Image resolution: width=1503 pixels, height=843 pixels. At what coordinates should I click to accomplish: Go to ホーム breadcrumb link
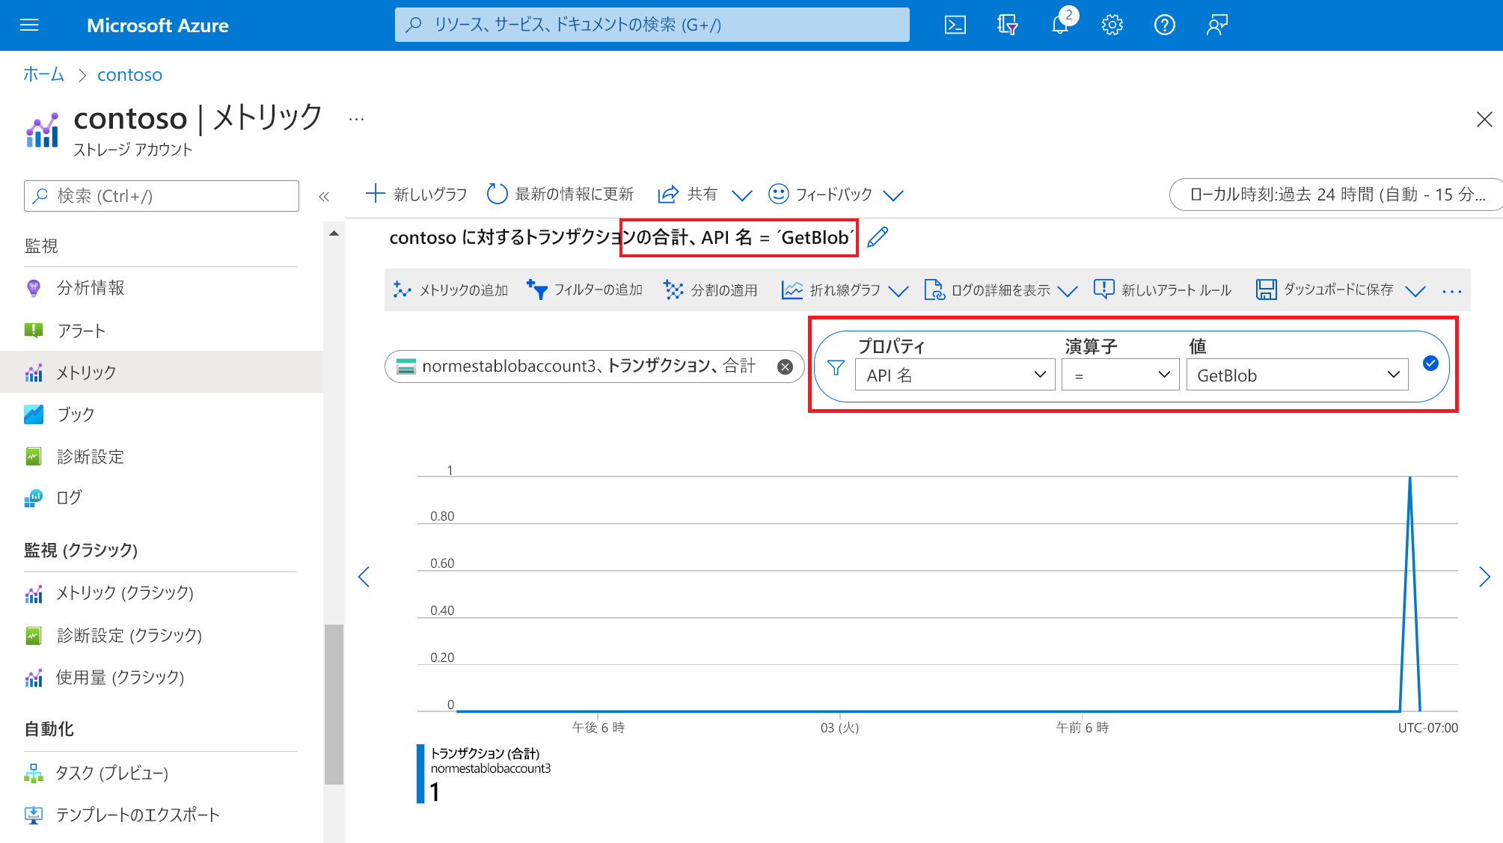[43, 74]
